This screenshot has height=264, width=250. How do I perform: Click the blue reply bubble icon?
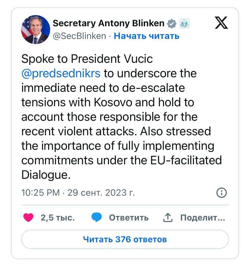[97, 217]
